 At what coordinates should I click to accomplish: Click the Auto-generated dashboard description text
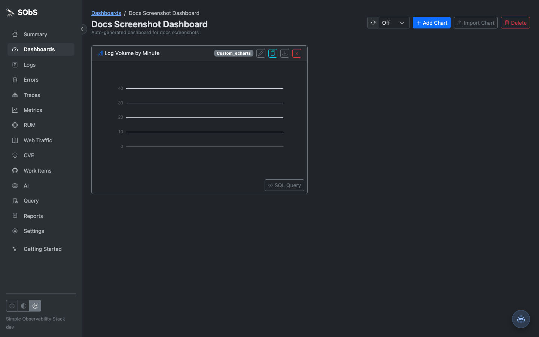(145, 33)
